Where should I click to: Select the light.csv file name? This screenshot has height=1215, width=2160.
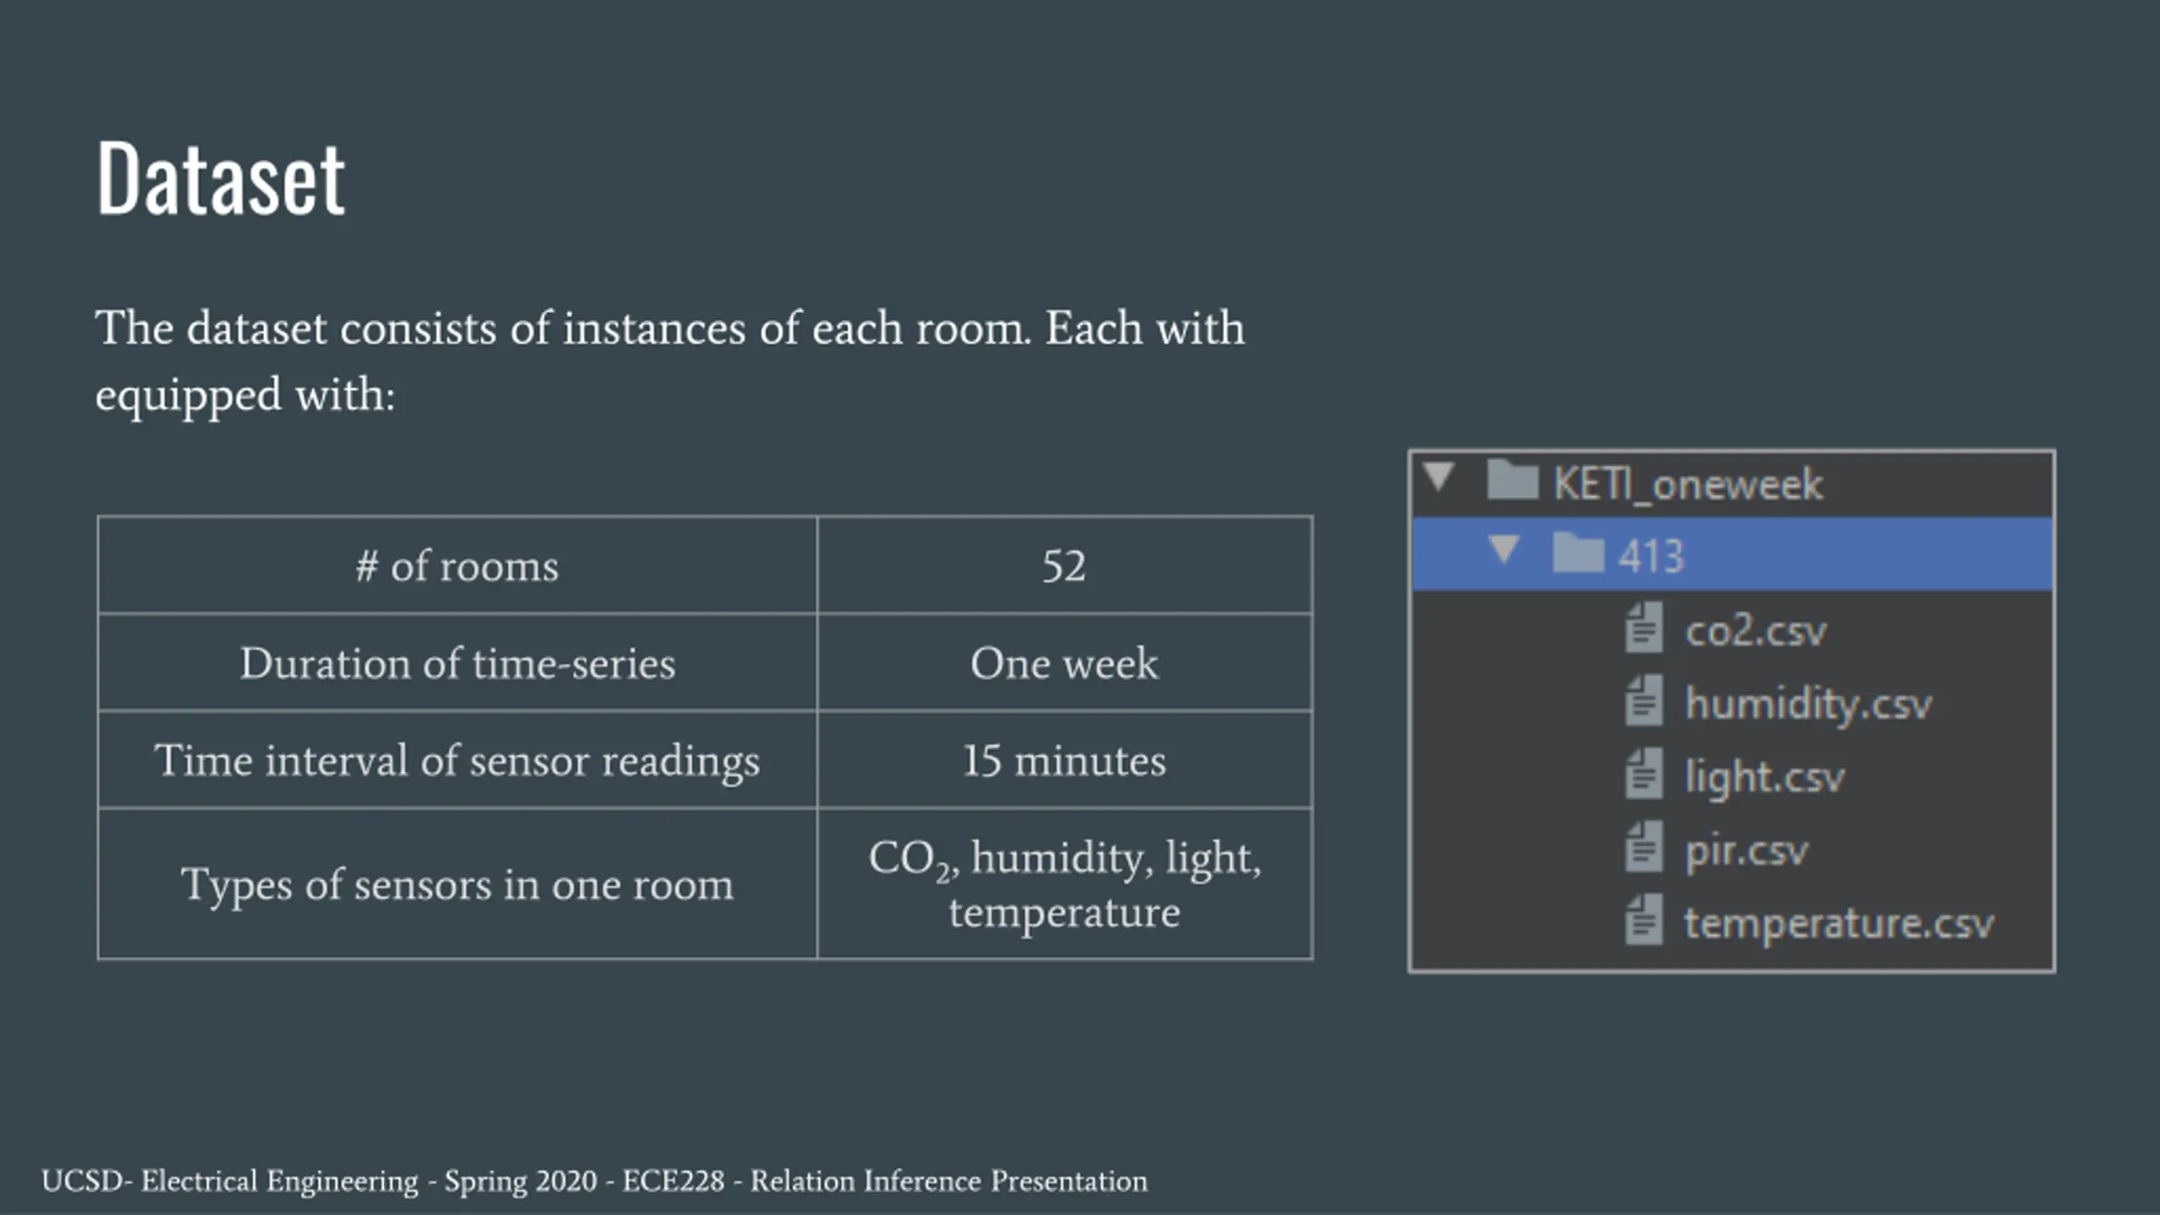1764,777
